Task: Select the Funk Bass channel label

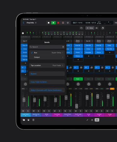Action: (57, 115)
